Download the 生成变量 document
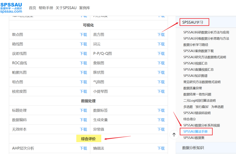236x154 pixels. (161, 120)
